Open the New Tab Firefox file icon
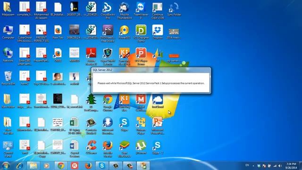 click(58, 32)
